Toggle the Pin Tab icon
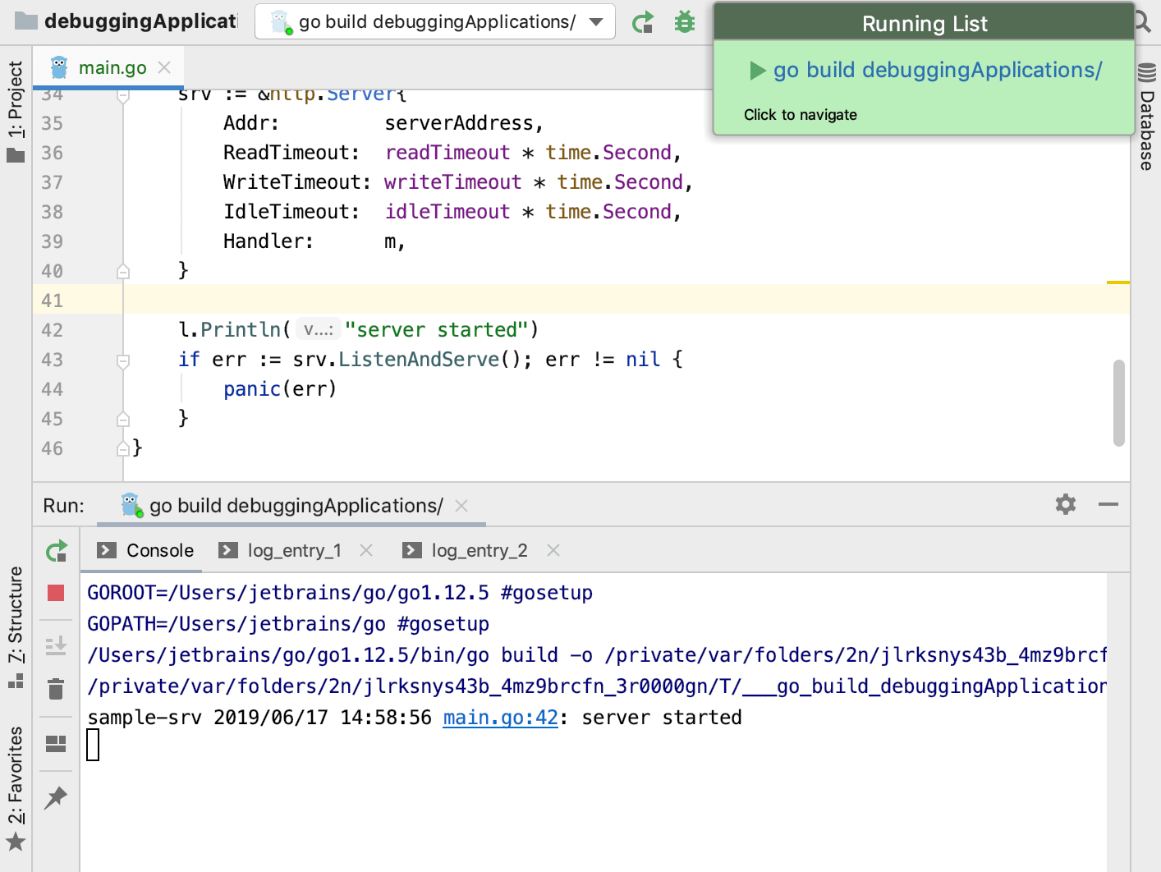This screenshot has height=872, width=1161. pos(56,797)
